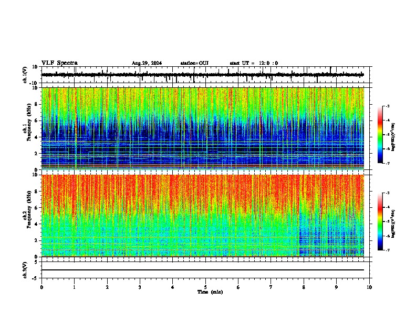Image resolution: width=416 pixels, height=322 pixels.
Task: Click the "1" tick on the time axis
Action: tap(74, 287)
